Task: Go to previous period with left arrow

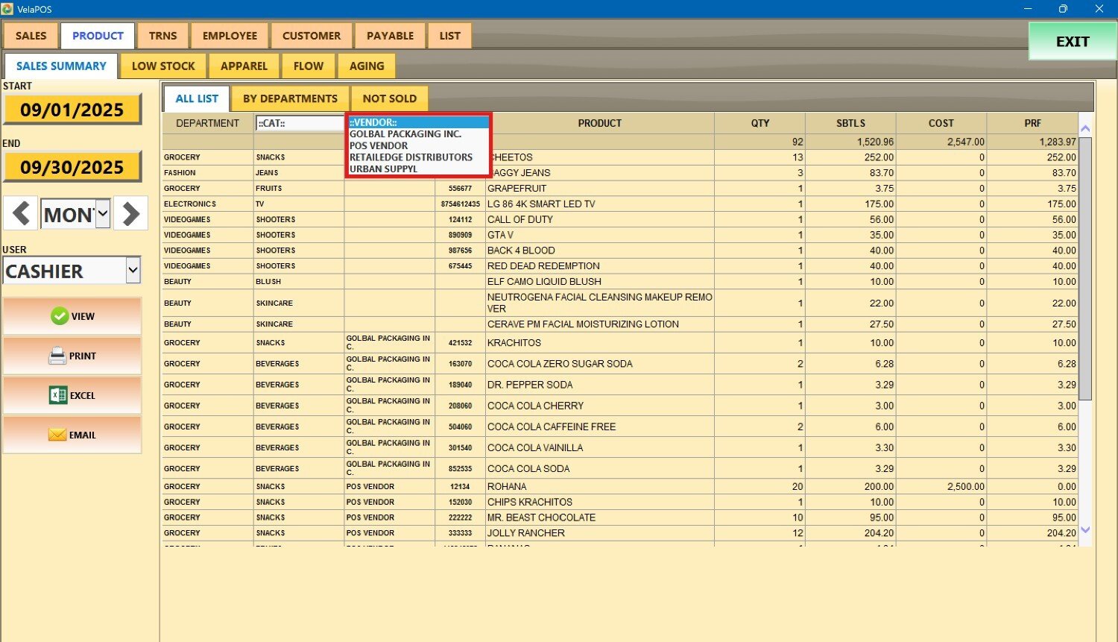Action: pyautogui.click(x=21, y=214)
